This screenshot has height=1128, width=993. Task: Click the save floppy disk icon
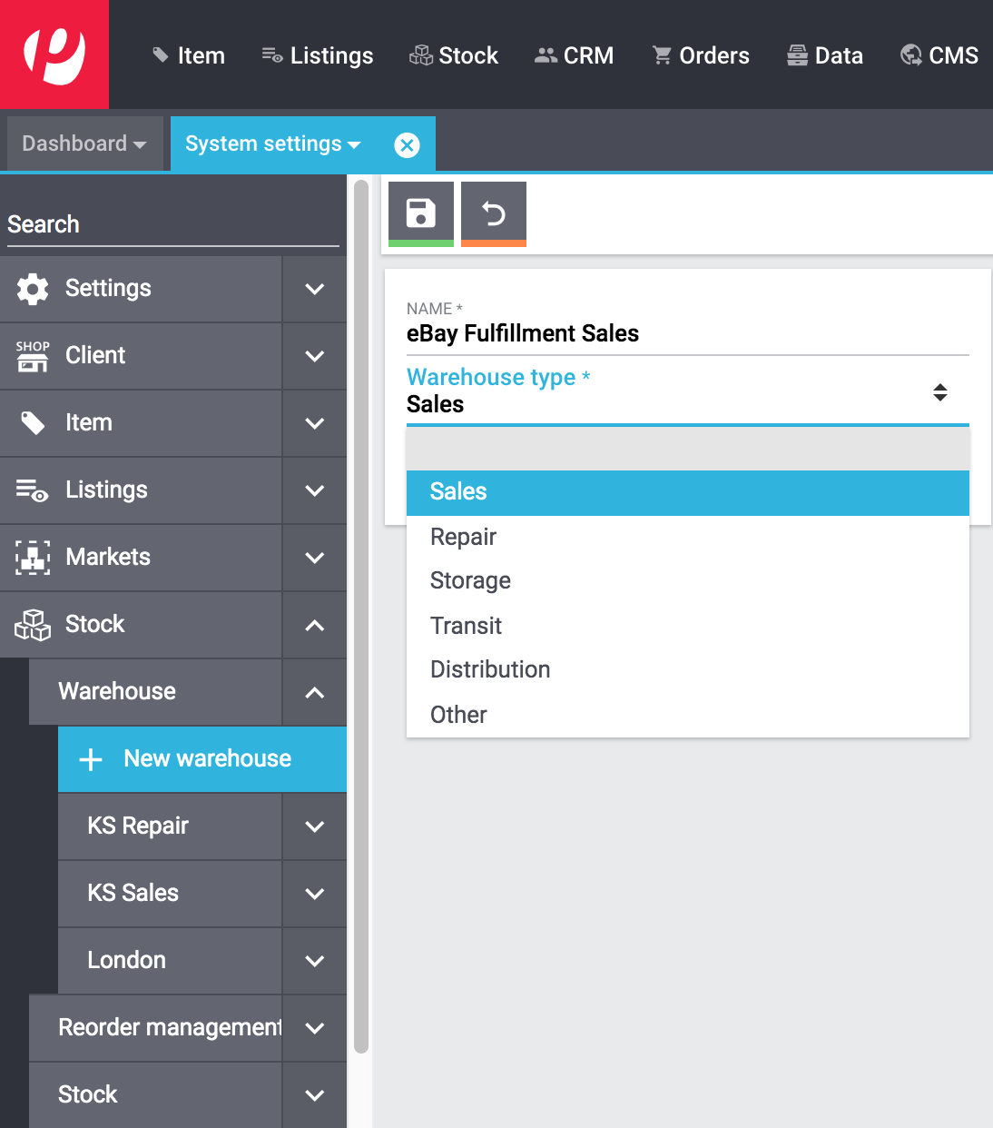[421, 213]
